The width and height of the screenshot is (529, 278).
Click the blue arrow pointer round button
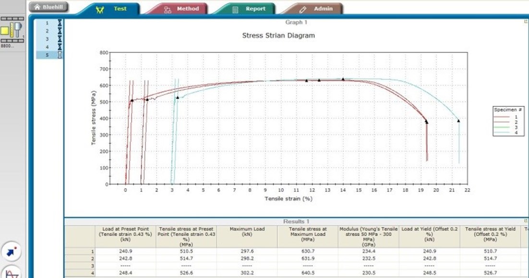pyautogui.click(x=11, y=252)
